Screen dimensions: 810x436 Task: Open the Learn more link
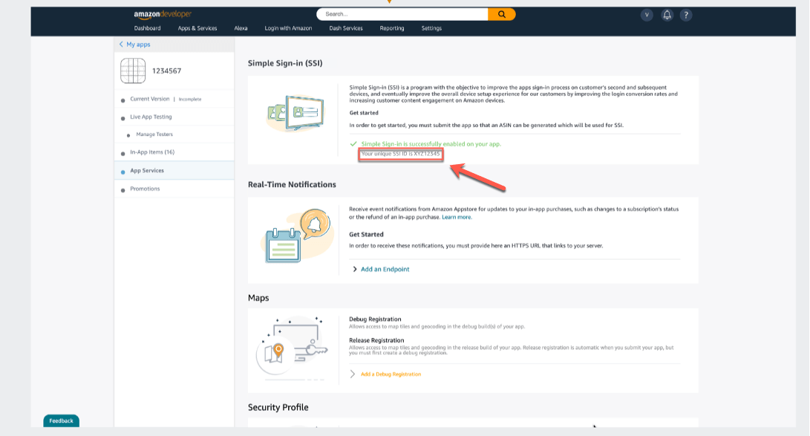pos(456,217)
